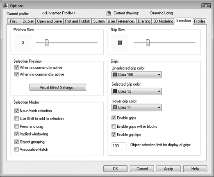Click the Current drawing file icon

[109, 13]
